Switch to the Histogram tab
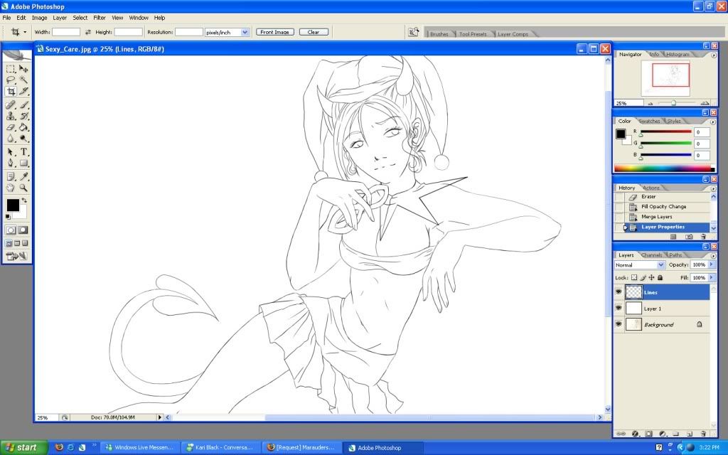The height and width of the screenshot is (455, 728). pyautogui.click(x=678, y=54)
